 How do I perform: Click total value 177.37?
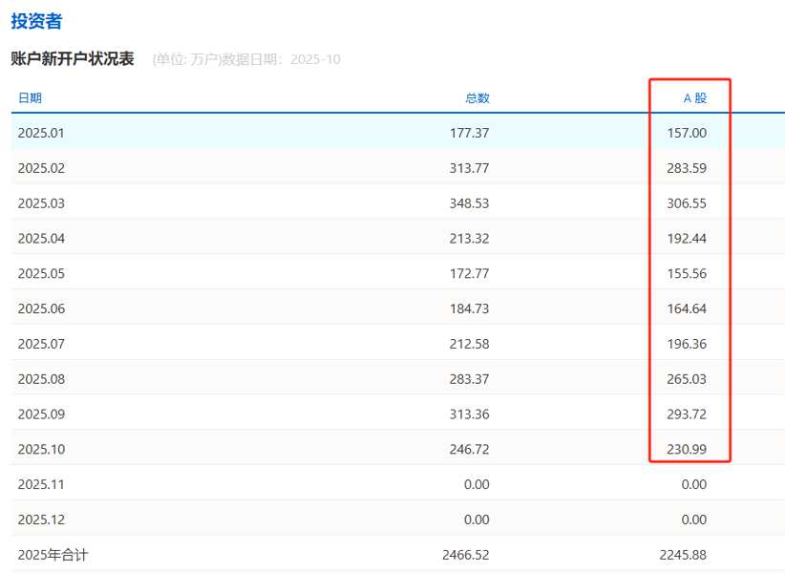pos(469,133)
